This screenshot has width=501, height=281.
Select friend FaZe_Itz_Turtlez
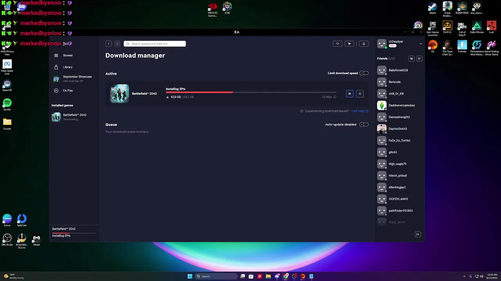[x=400, y=140]
